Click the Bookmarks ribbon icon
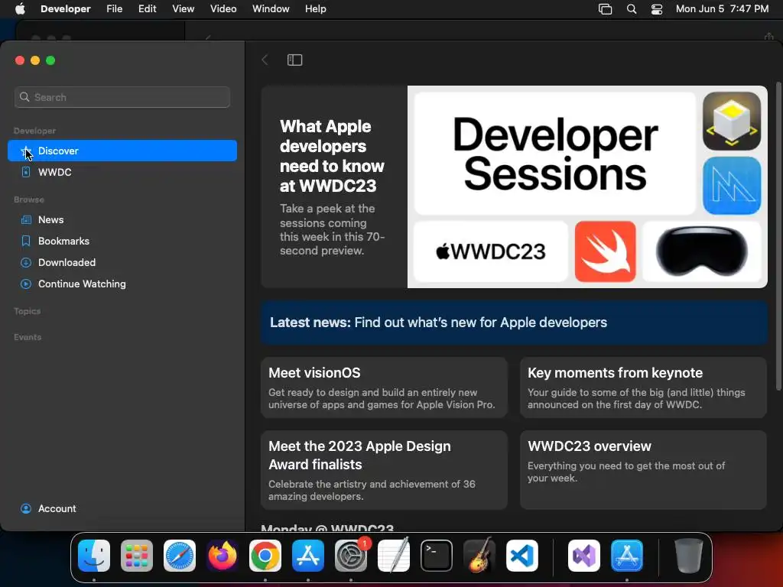The width and height of the screenshot is (783, 587). [26, 241]
